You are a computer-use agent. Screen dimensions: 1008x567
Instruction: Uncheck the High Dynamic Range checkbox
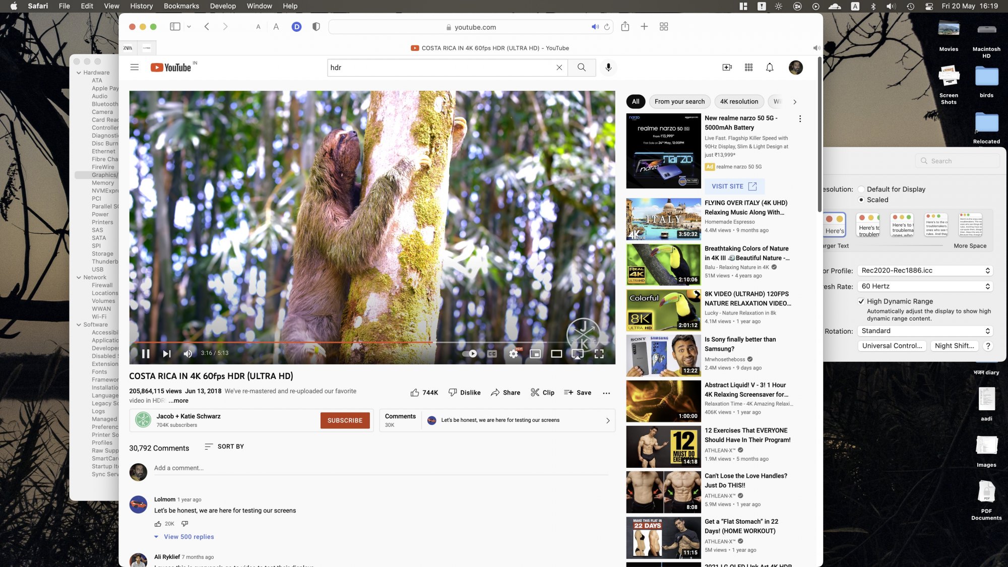tap(861, 301)
